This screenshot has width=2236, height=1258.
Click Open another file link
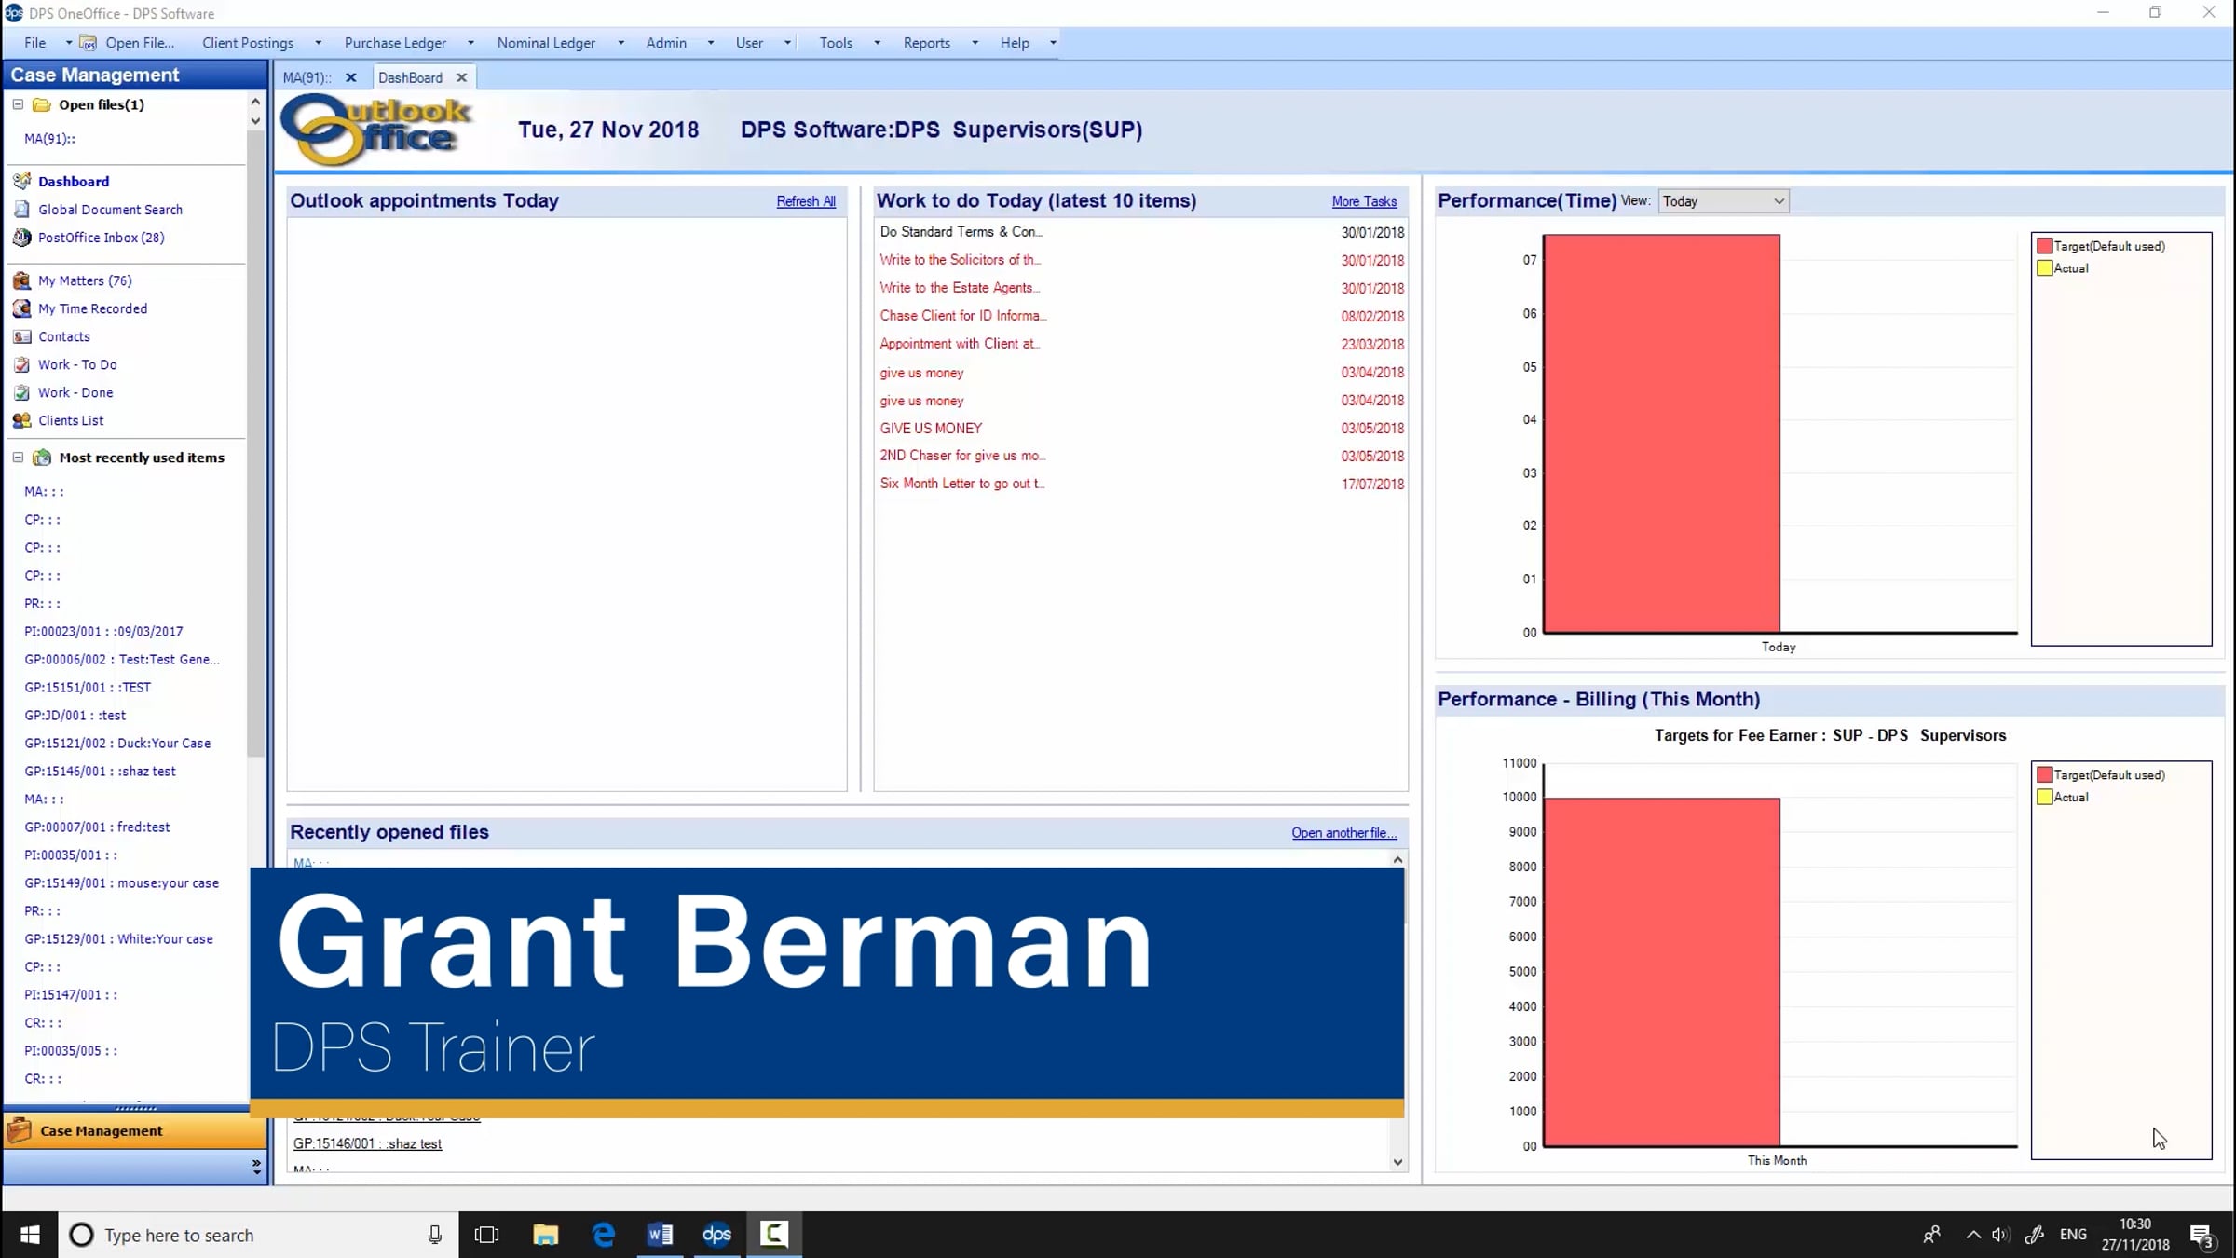(x=1343, y=833)
